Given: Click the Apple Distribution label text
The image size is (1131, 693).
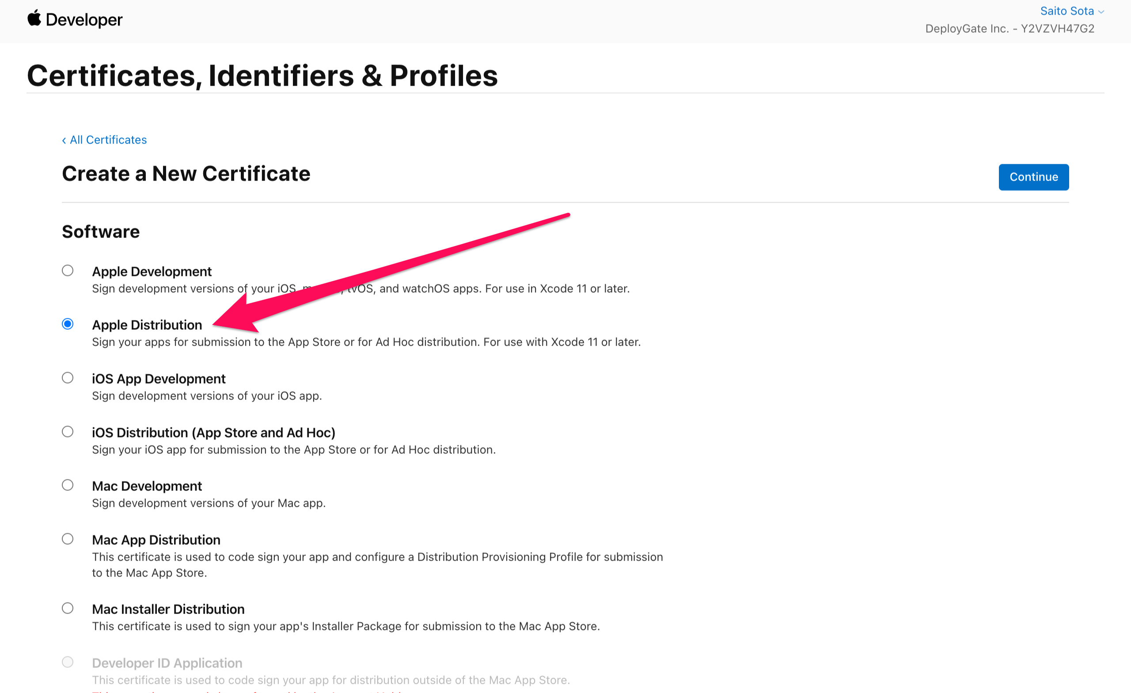Looking at the screenshot, I should coord(147,325).
